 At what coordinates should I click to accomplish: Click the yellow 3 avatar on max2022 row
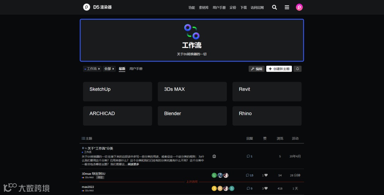[214, 188]
